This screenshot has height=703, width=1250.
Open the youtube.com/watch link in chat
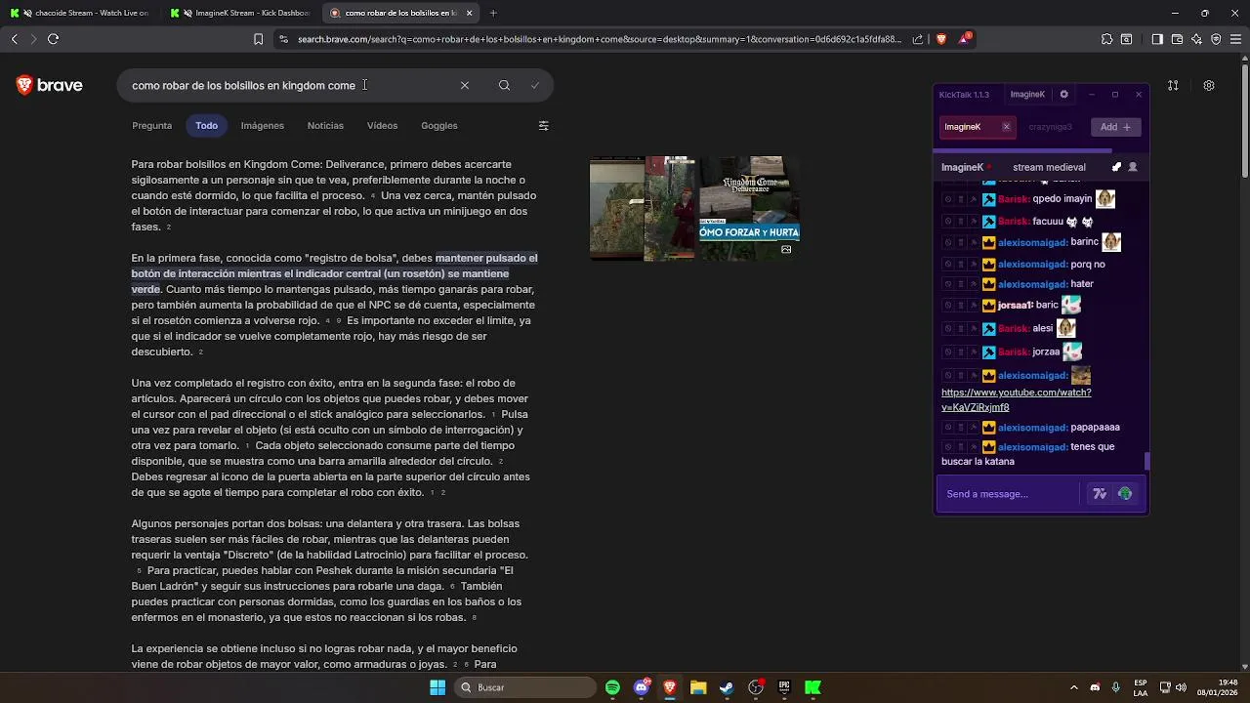tap(1016, 399)
